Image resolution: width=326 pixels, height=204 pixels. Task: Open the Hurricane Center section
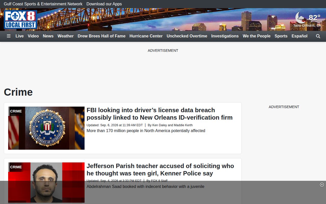click(x=146, y=36)
